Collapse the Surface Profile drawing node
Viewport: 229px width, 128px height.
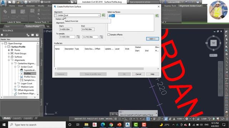[x=6, y=47]
